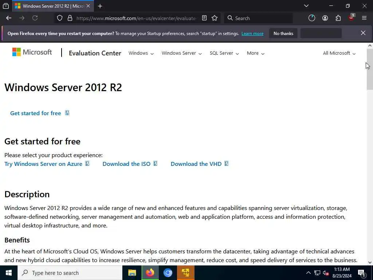Viewport: 373px width, 280px height.
Task: Click the scrollbar down arrow
Action: 370,262
